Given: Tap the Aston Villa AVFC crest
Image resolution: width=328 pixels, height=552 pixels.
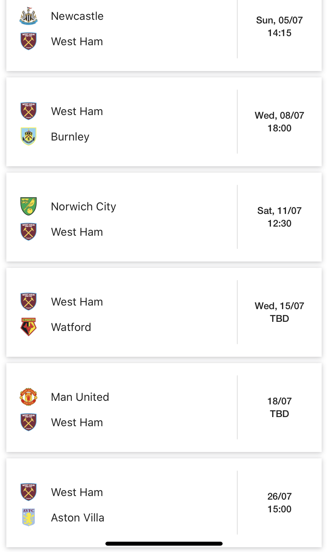Looking at the screenshot, I should 29,517.
